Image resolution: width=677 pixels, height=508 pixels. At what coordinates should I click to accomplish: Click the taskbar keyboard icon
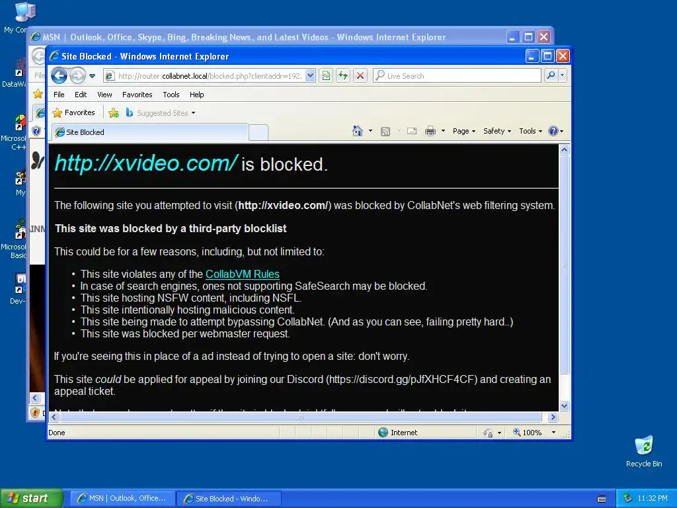(602, 499)
